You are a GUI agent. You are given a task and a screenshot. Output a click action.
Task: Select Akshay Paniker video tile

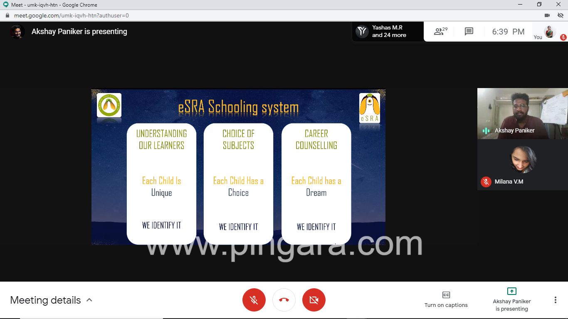click(523, 113)
